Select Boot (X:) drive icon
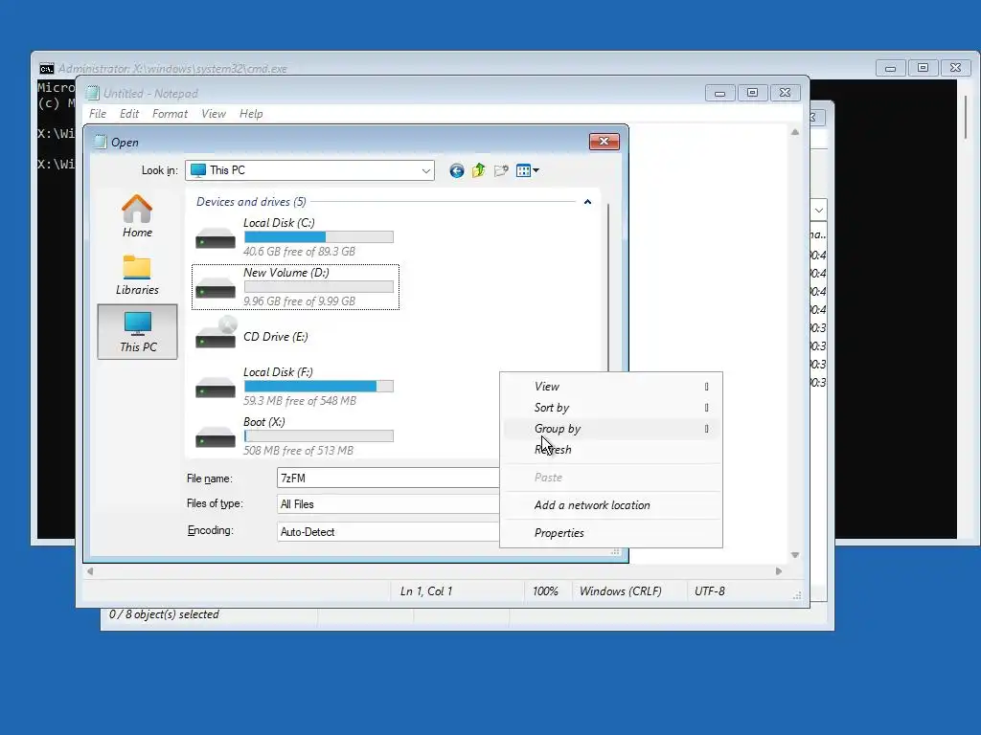The width and height of the screenshot is (981, 735). [x=216, y=436]
